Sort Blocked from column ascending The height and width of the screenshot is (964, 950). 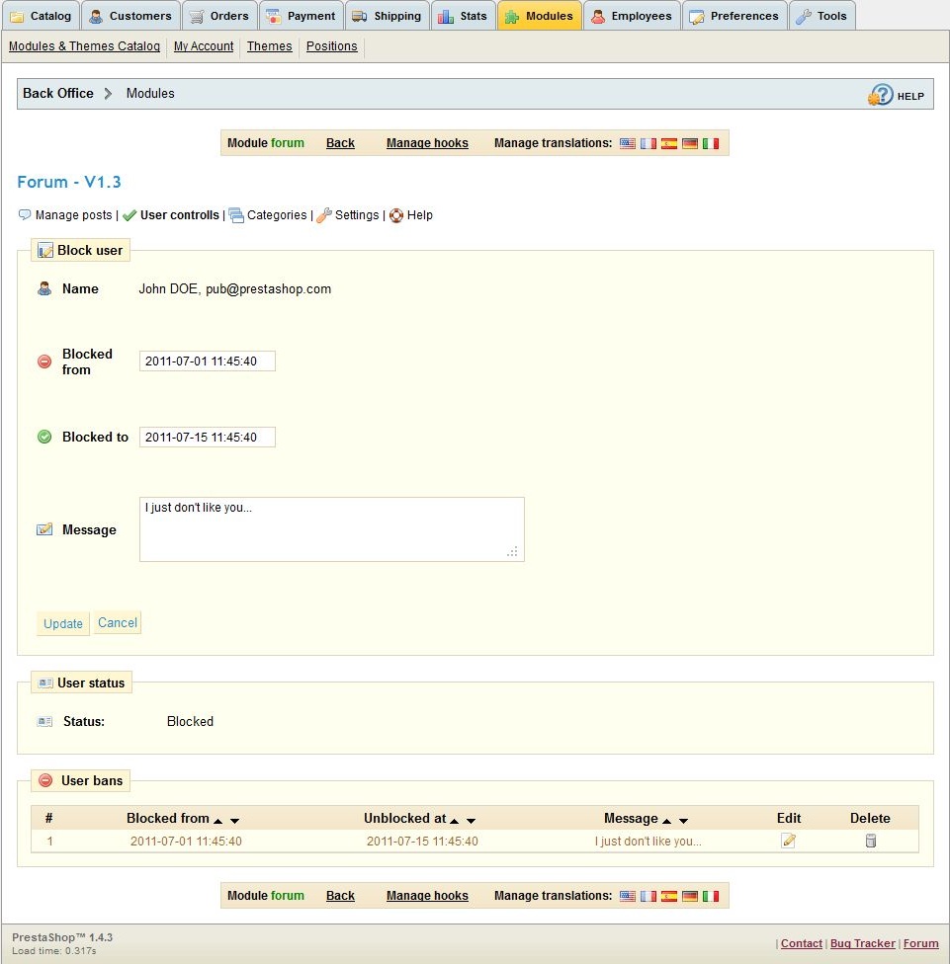[218, 821]
